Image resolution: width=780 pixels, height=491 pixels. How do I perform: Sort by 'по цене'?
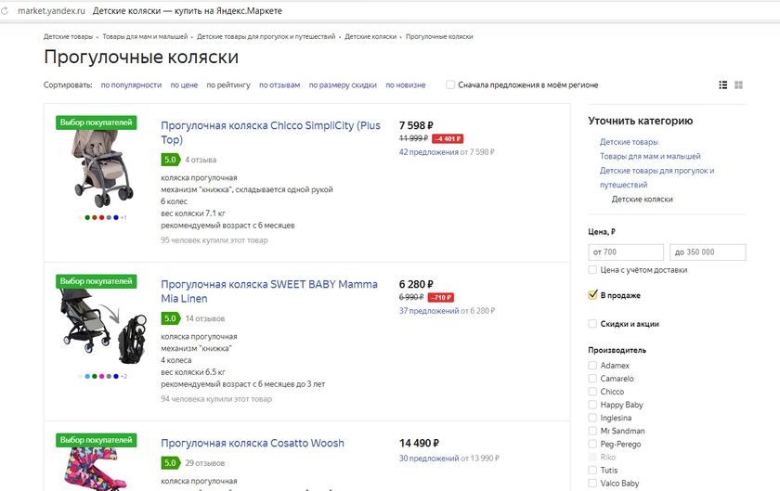(184, 85)
